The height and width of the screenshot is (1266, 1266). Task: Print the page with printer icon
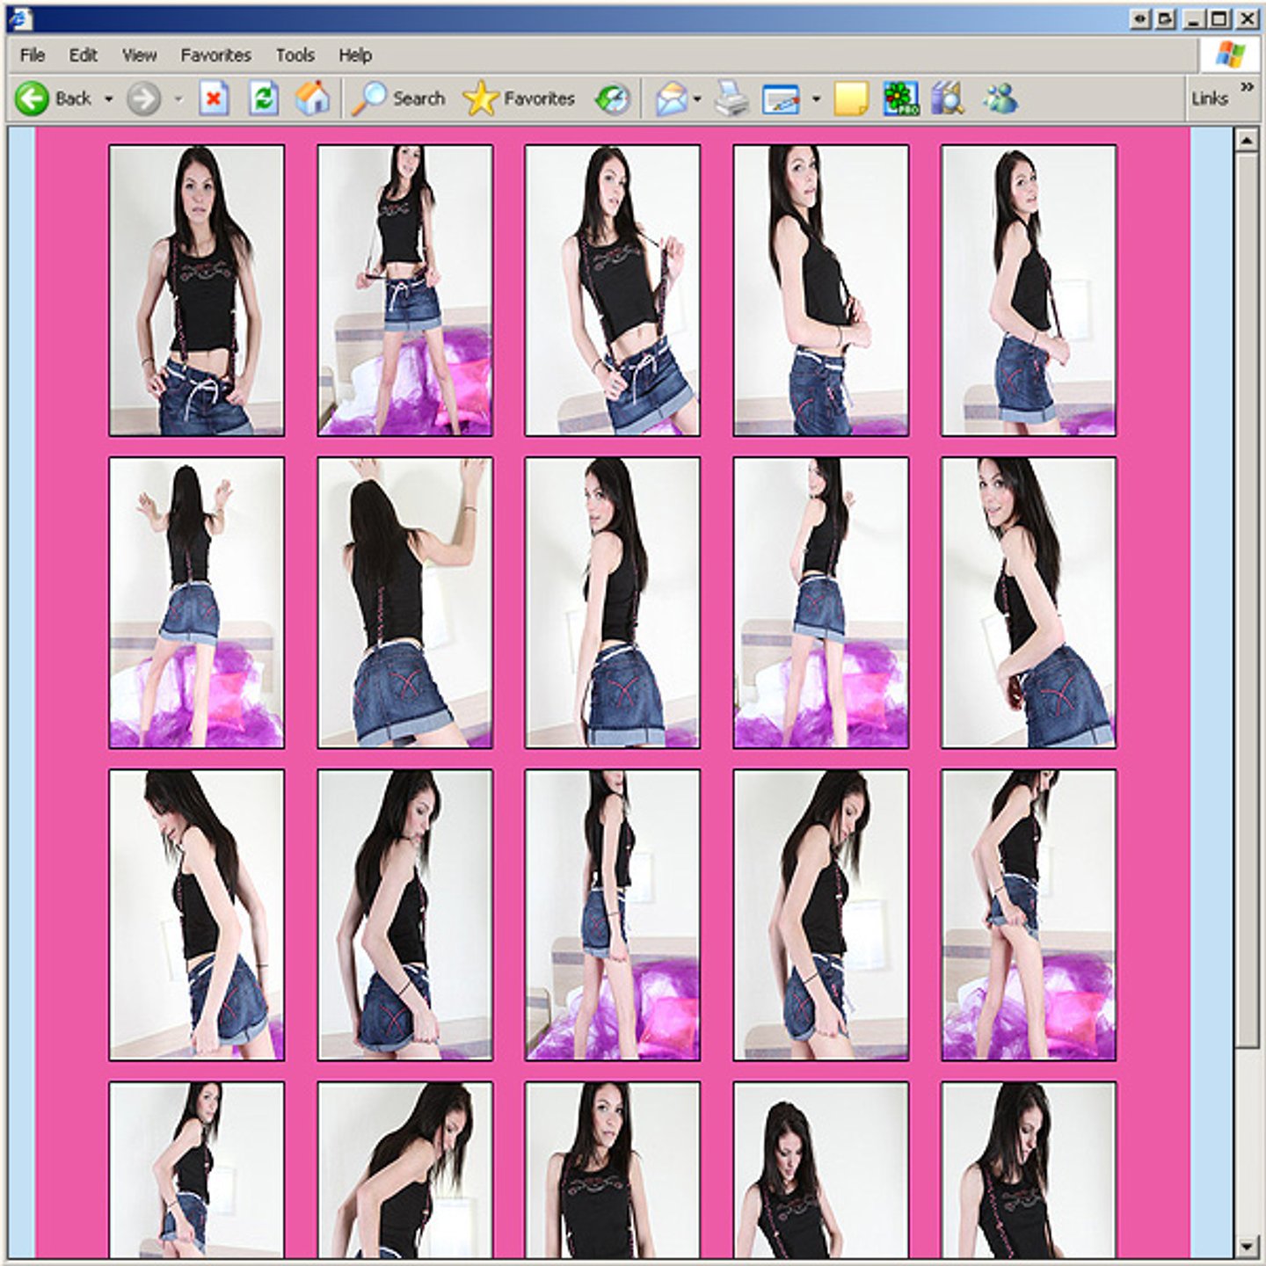731,98
